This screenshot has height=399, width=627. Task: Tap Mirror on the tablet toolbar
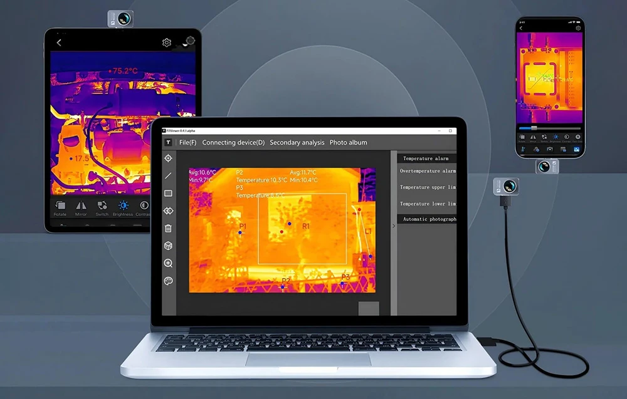81,209
